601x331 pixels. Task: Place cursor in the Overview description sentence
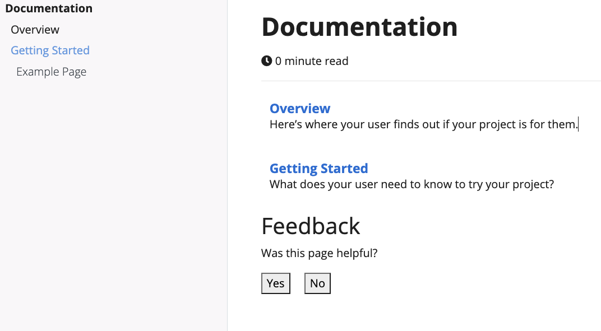[x=420, y=124]
